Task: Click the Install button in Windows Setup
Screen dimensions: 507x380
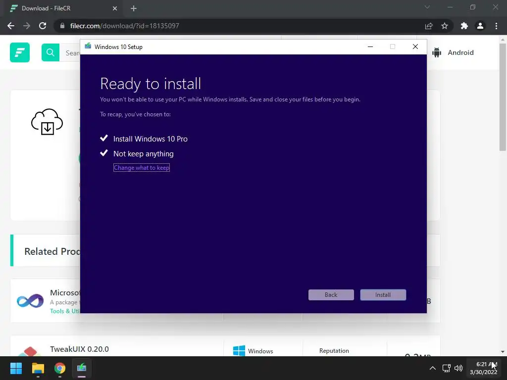Action: [383, 295]
